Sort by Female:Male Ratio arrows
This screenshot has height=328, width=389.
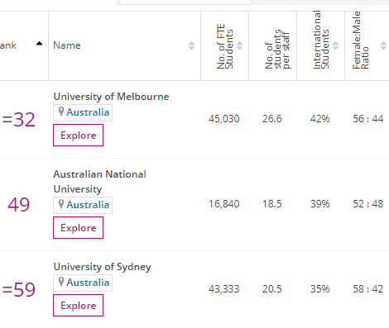(383, 45)
